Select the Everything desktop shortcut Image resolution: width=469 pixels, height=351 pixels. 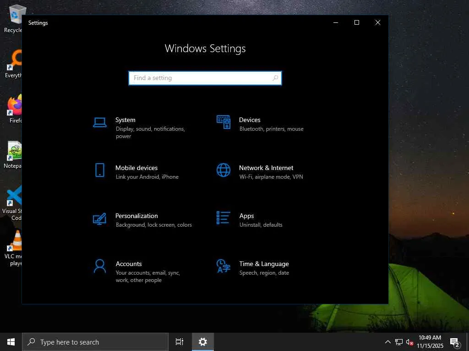click(13, 64)
